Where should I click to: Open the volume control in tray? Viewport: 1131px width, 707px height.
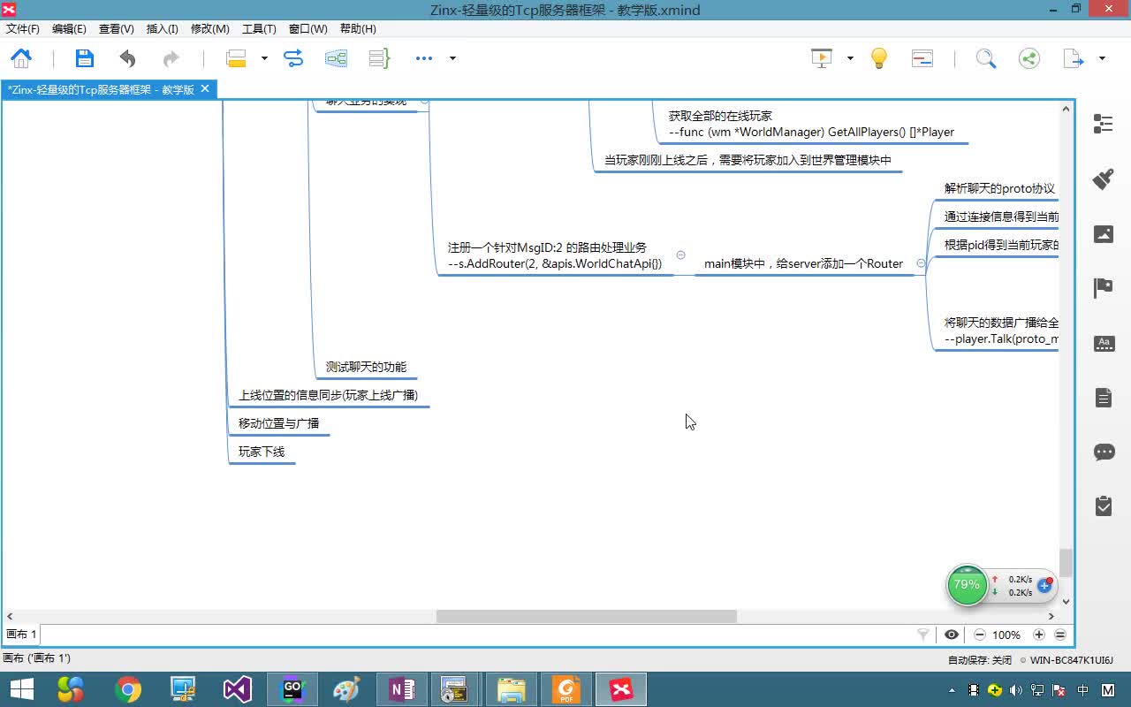(x=1016, y=690)
